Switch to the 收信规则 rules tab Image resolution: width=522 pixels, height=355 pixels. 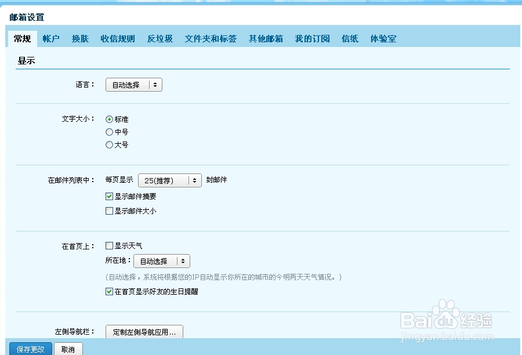(x=118, y=38)
